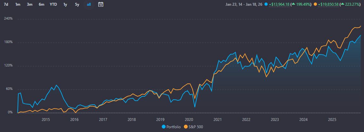Viewport: 364px width, 132px height.
Task: Click green up arrow beside 199.49%
Action: tap(294, 4)
